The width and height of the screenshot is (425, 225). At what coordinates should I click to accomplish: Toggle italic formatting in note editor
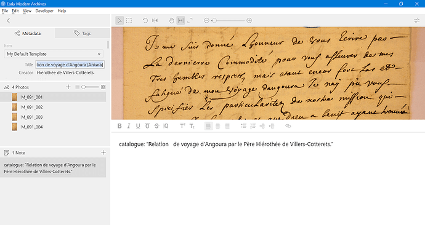tap(129, 126)
